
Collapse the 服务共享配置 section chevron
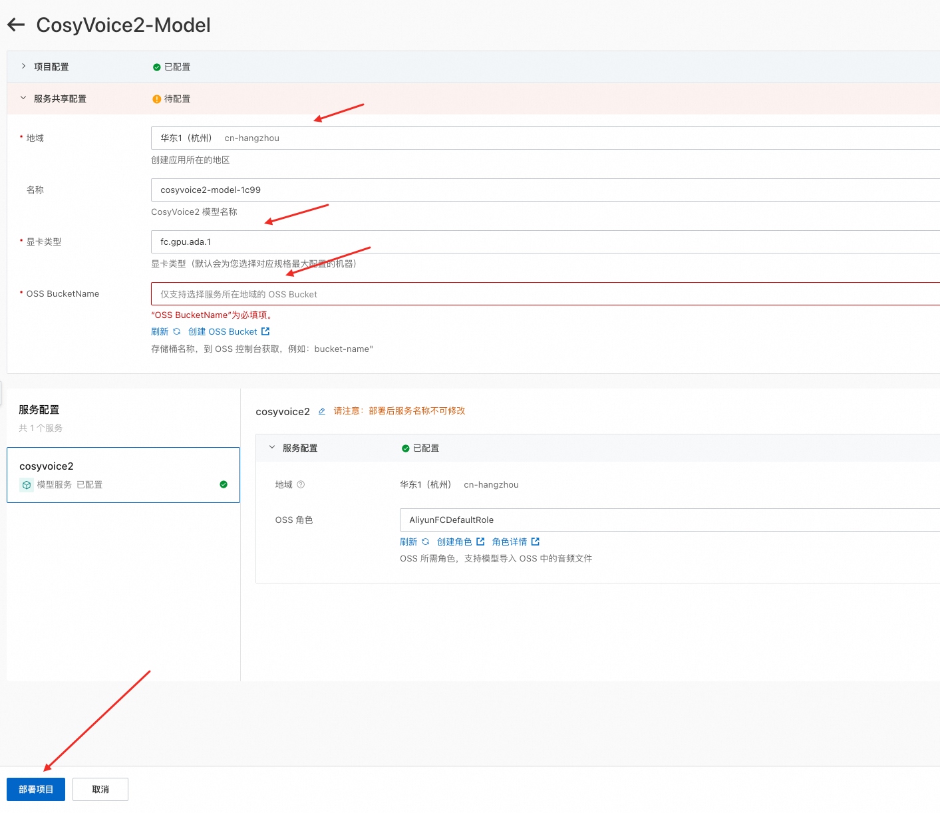[x=23, y=98]
